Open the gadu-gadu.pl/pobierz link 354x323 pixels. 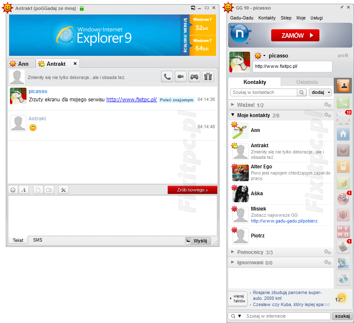click(284, 221)
